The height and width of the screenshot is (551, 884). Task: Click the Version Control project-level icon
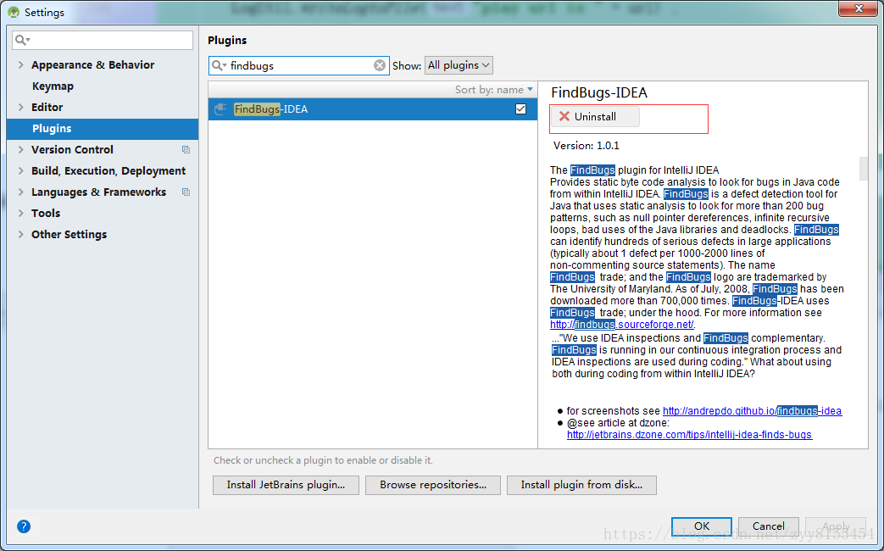click(186, 149)
